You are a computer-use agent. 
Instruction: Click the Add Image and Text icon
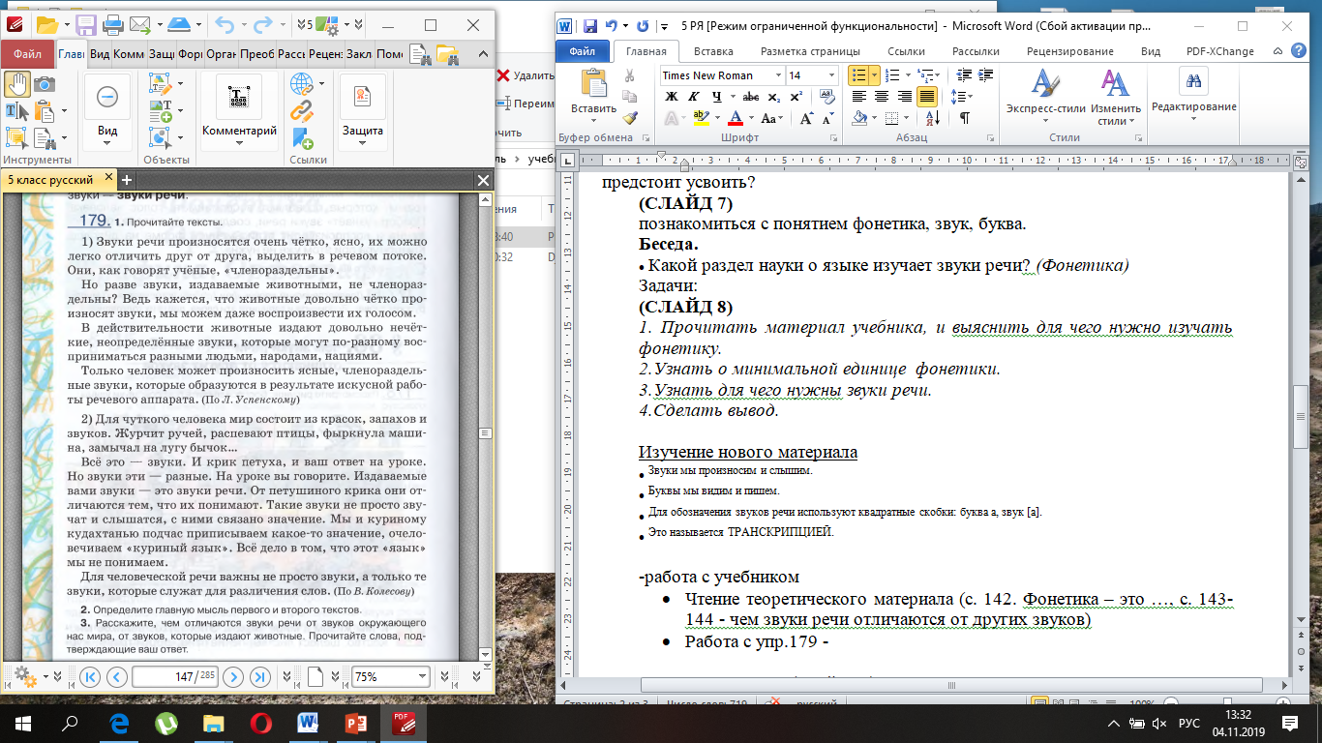(161, 111)
